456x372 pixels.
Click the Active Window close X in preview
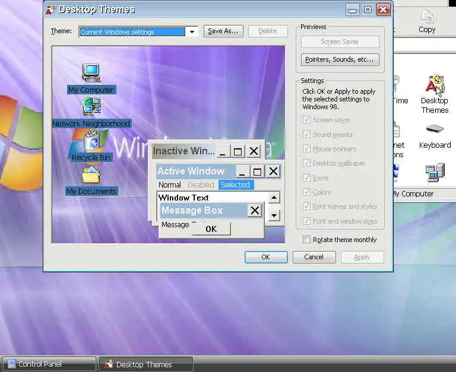[x=273, y=171]
